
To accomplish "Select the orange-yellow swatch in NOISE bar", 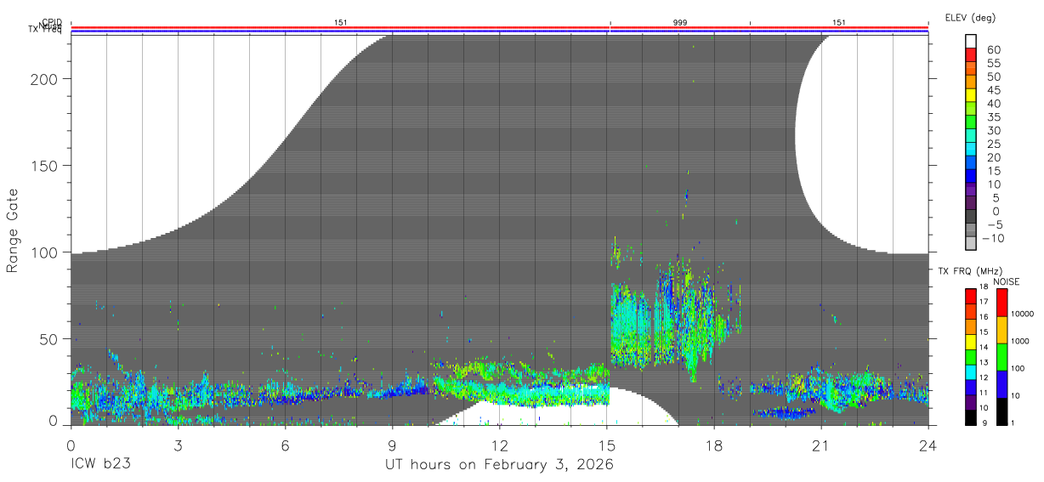I will (1002, 330).
